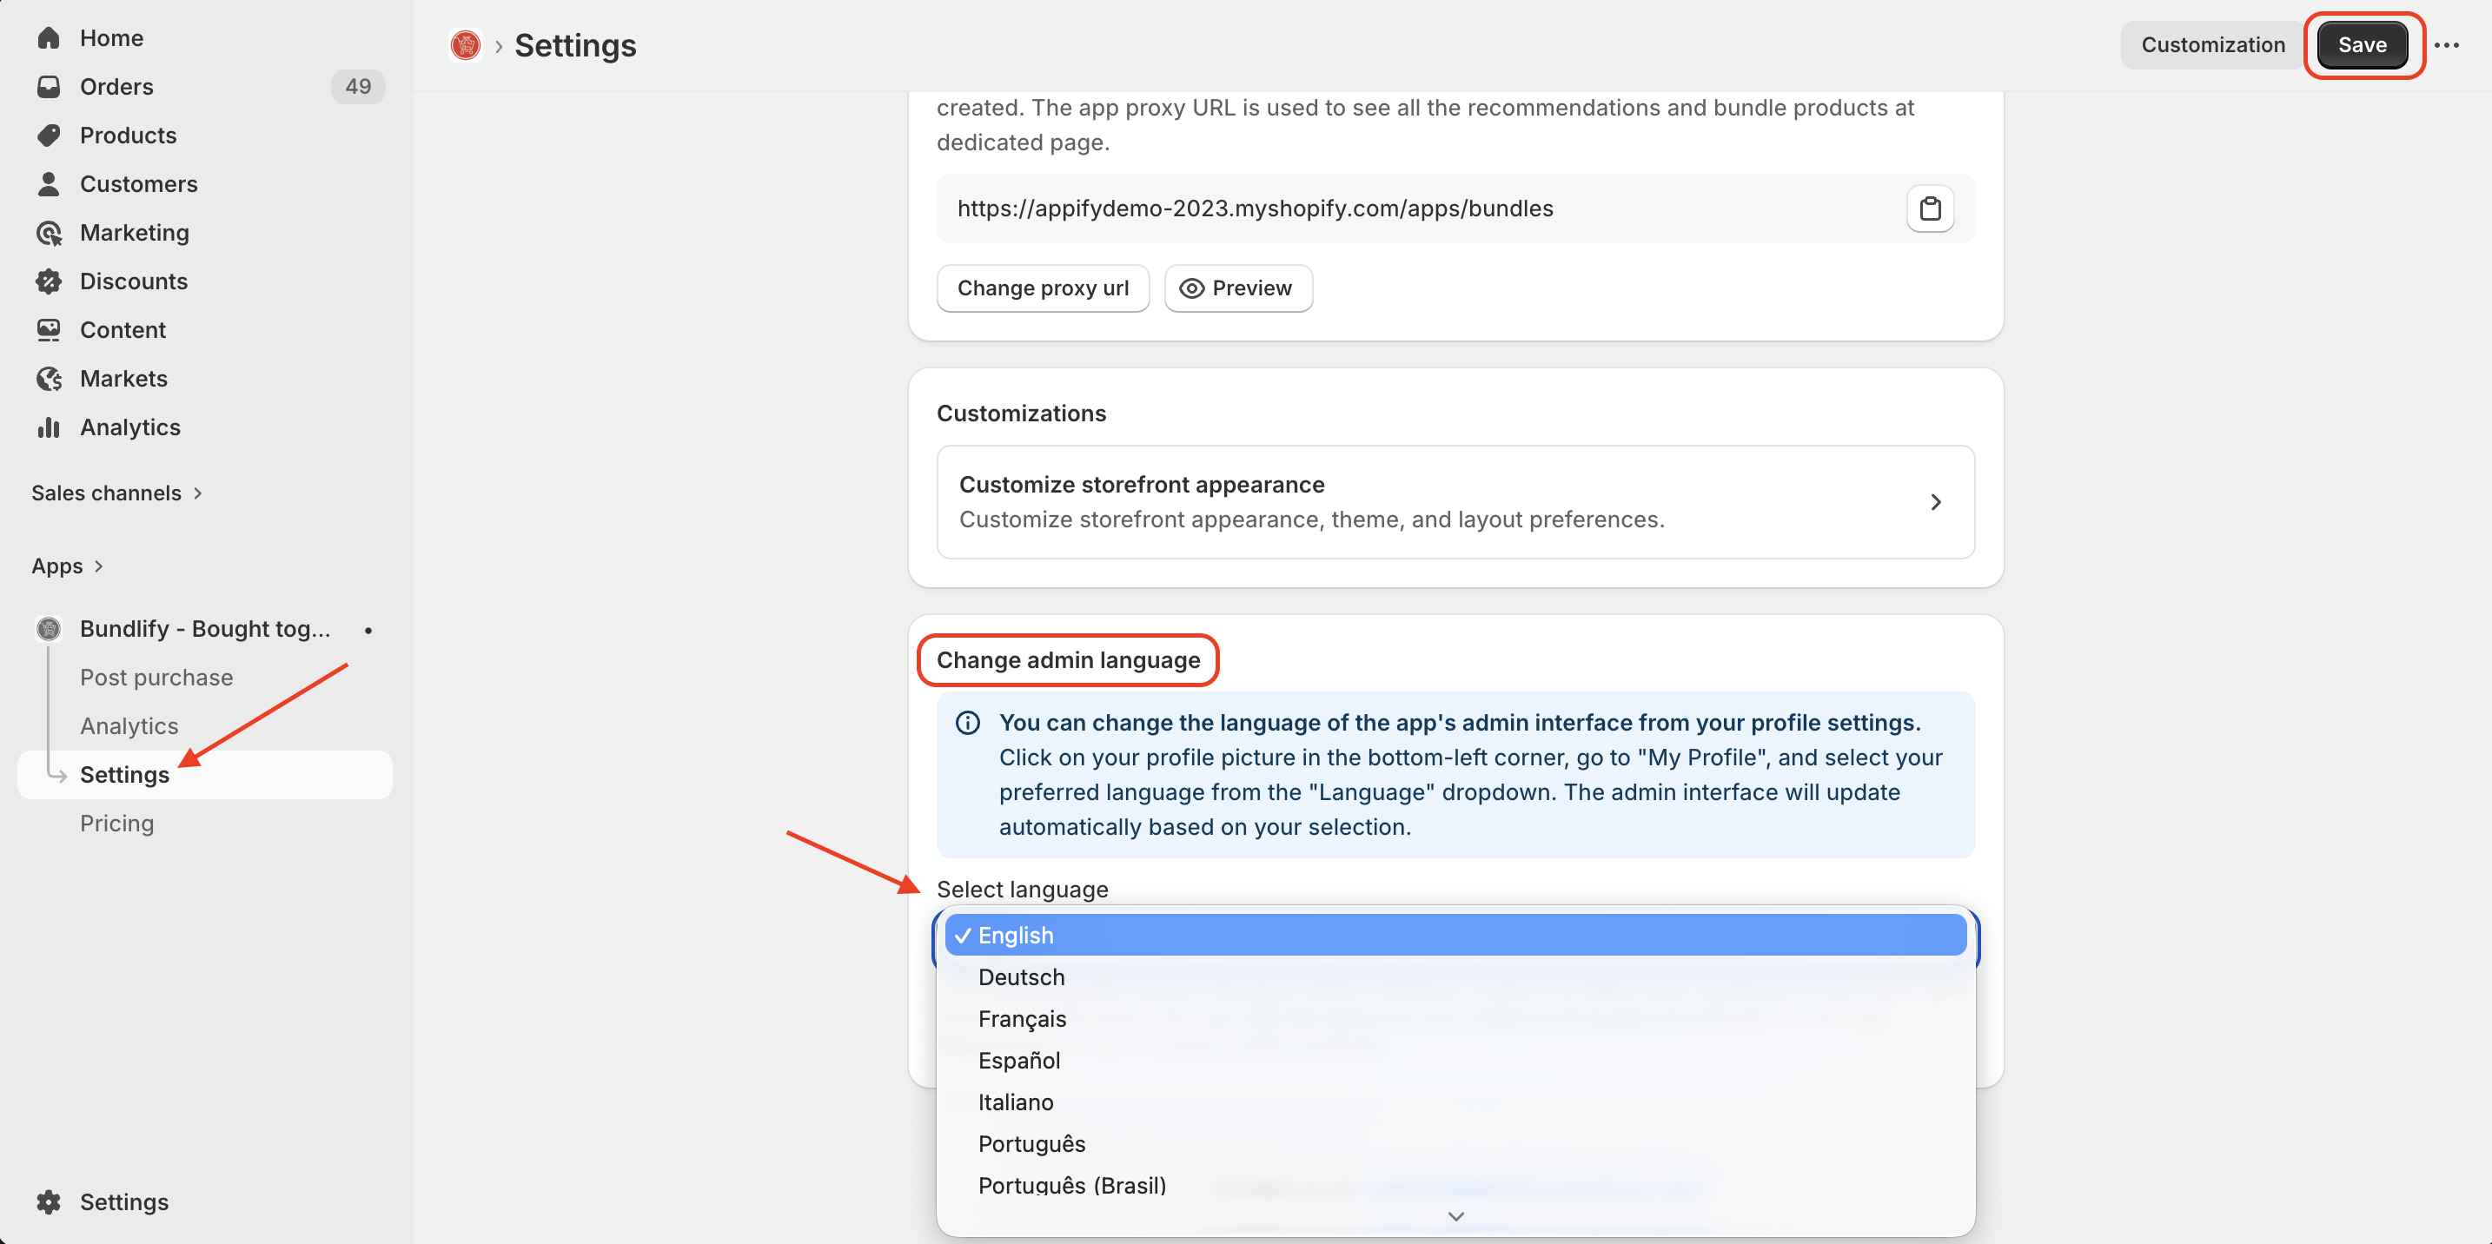Choose Français language option
2492x1244 pixels.
[x=1022, y=1019]
